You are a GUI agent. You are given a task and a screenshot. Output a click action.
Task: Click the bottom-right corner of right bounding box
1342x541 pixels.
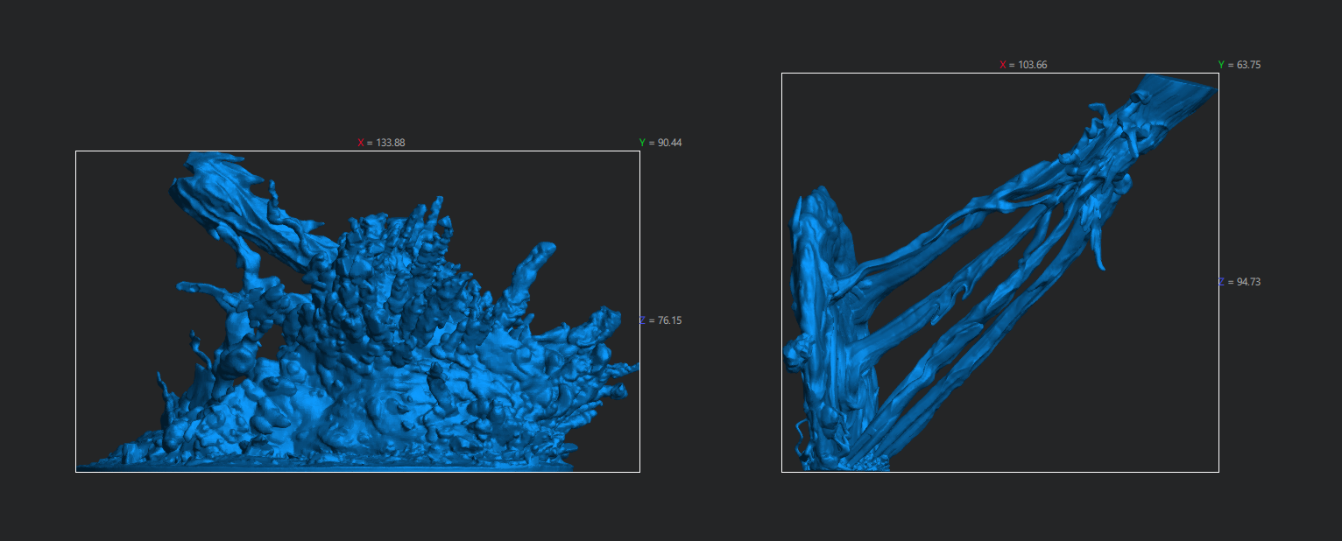1218,472
